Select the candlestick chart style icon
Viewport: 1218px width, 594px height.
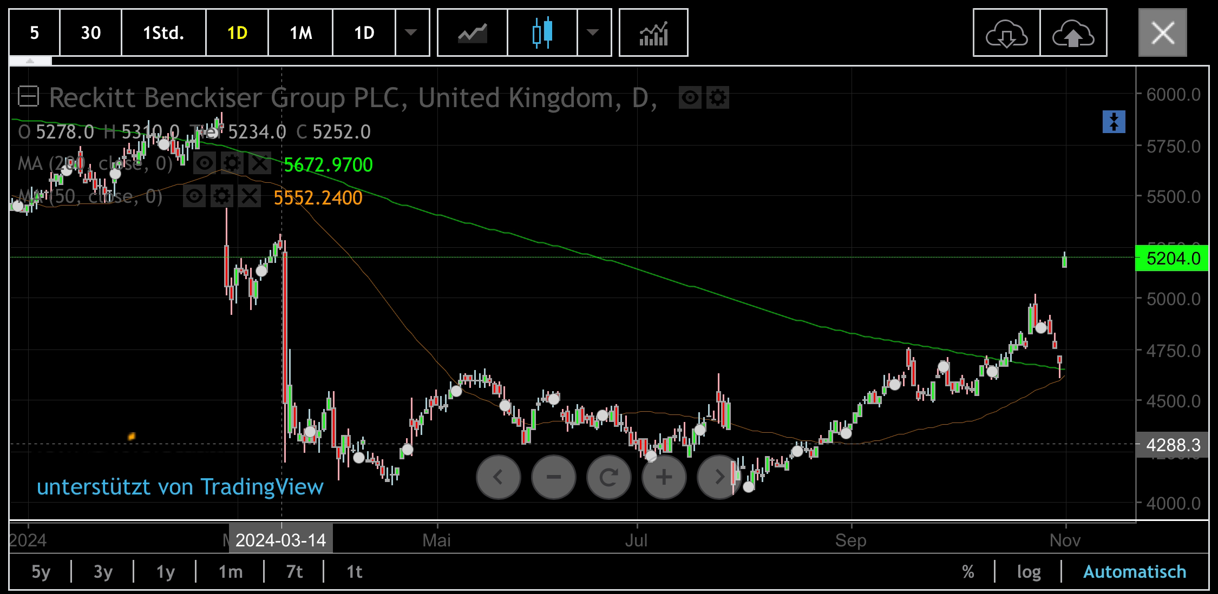pos(542,32)
